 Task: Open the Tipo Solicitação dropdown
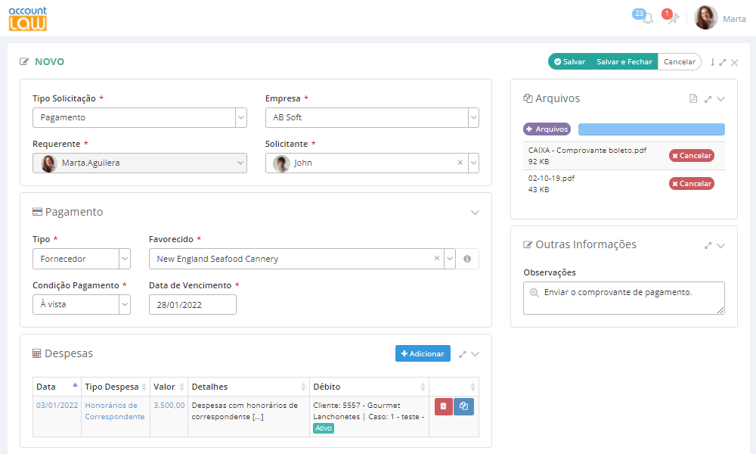[241, 117]
